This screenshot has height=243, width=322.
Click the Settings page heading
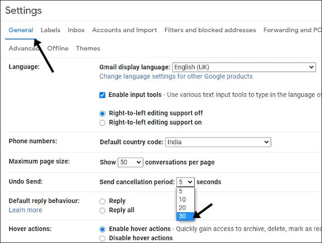click(x=24, y=11)
